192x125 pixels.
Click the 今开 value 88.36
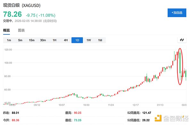click(15, 120)
